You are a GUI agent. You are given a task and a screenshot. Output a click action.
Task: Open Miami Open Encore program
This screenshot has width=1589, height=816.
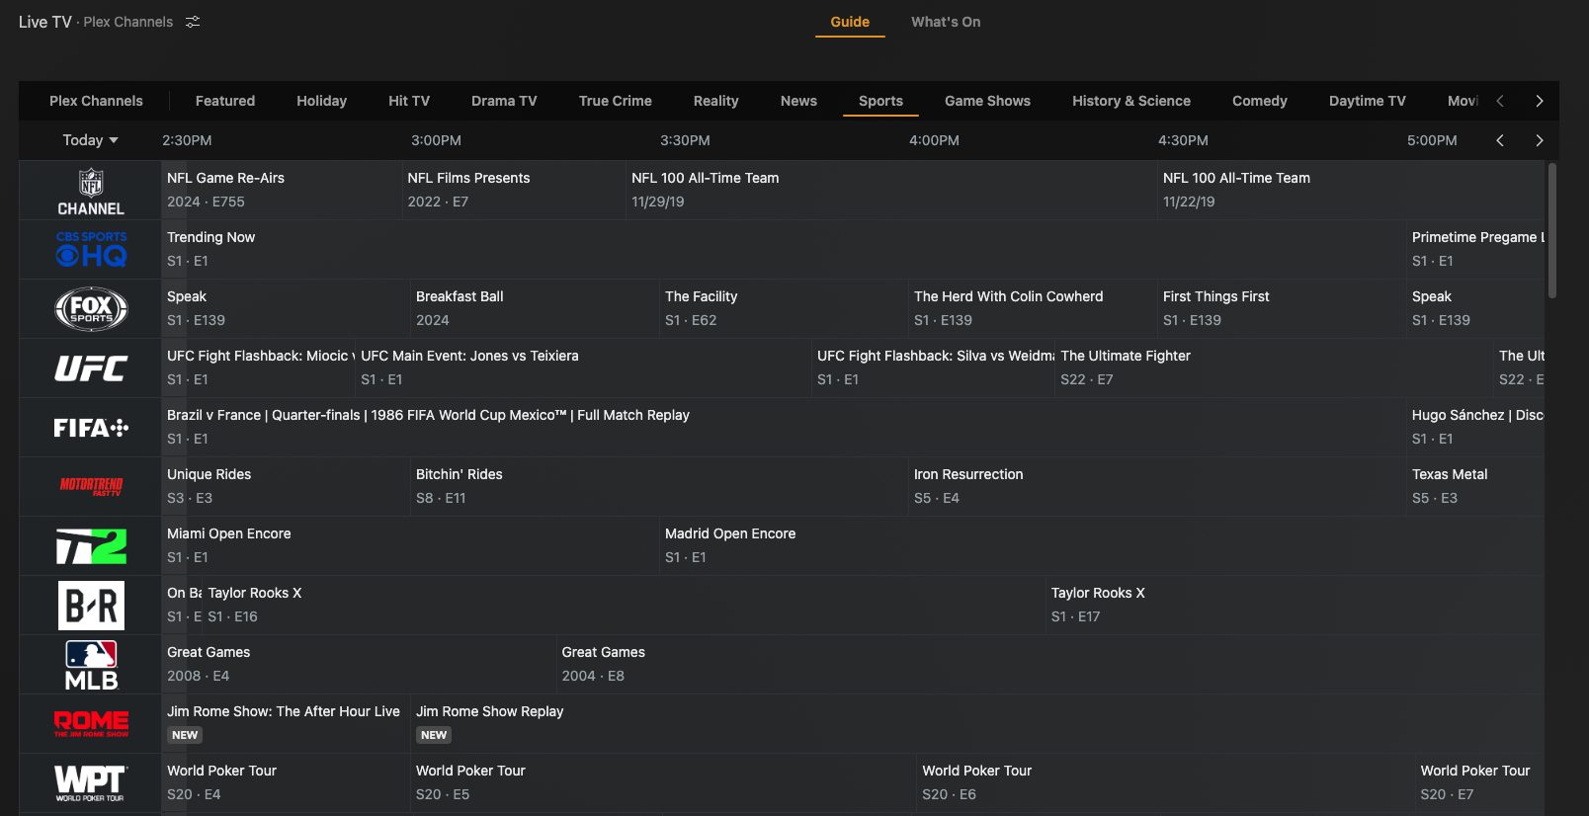pos(410,545)
